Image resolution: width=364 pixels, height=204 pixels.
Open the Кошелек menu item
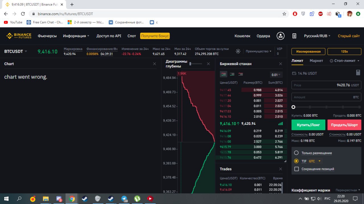[x=242, y=36]
